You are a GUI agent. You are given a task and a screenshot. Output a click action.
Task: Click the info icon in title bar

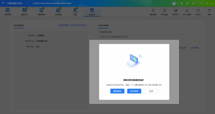193,3
